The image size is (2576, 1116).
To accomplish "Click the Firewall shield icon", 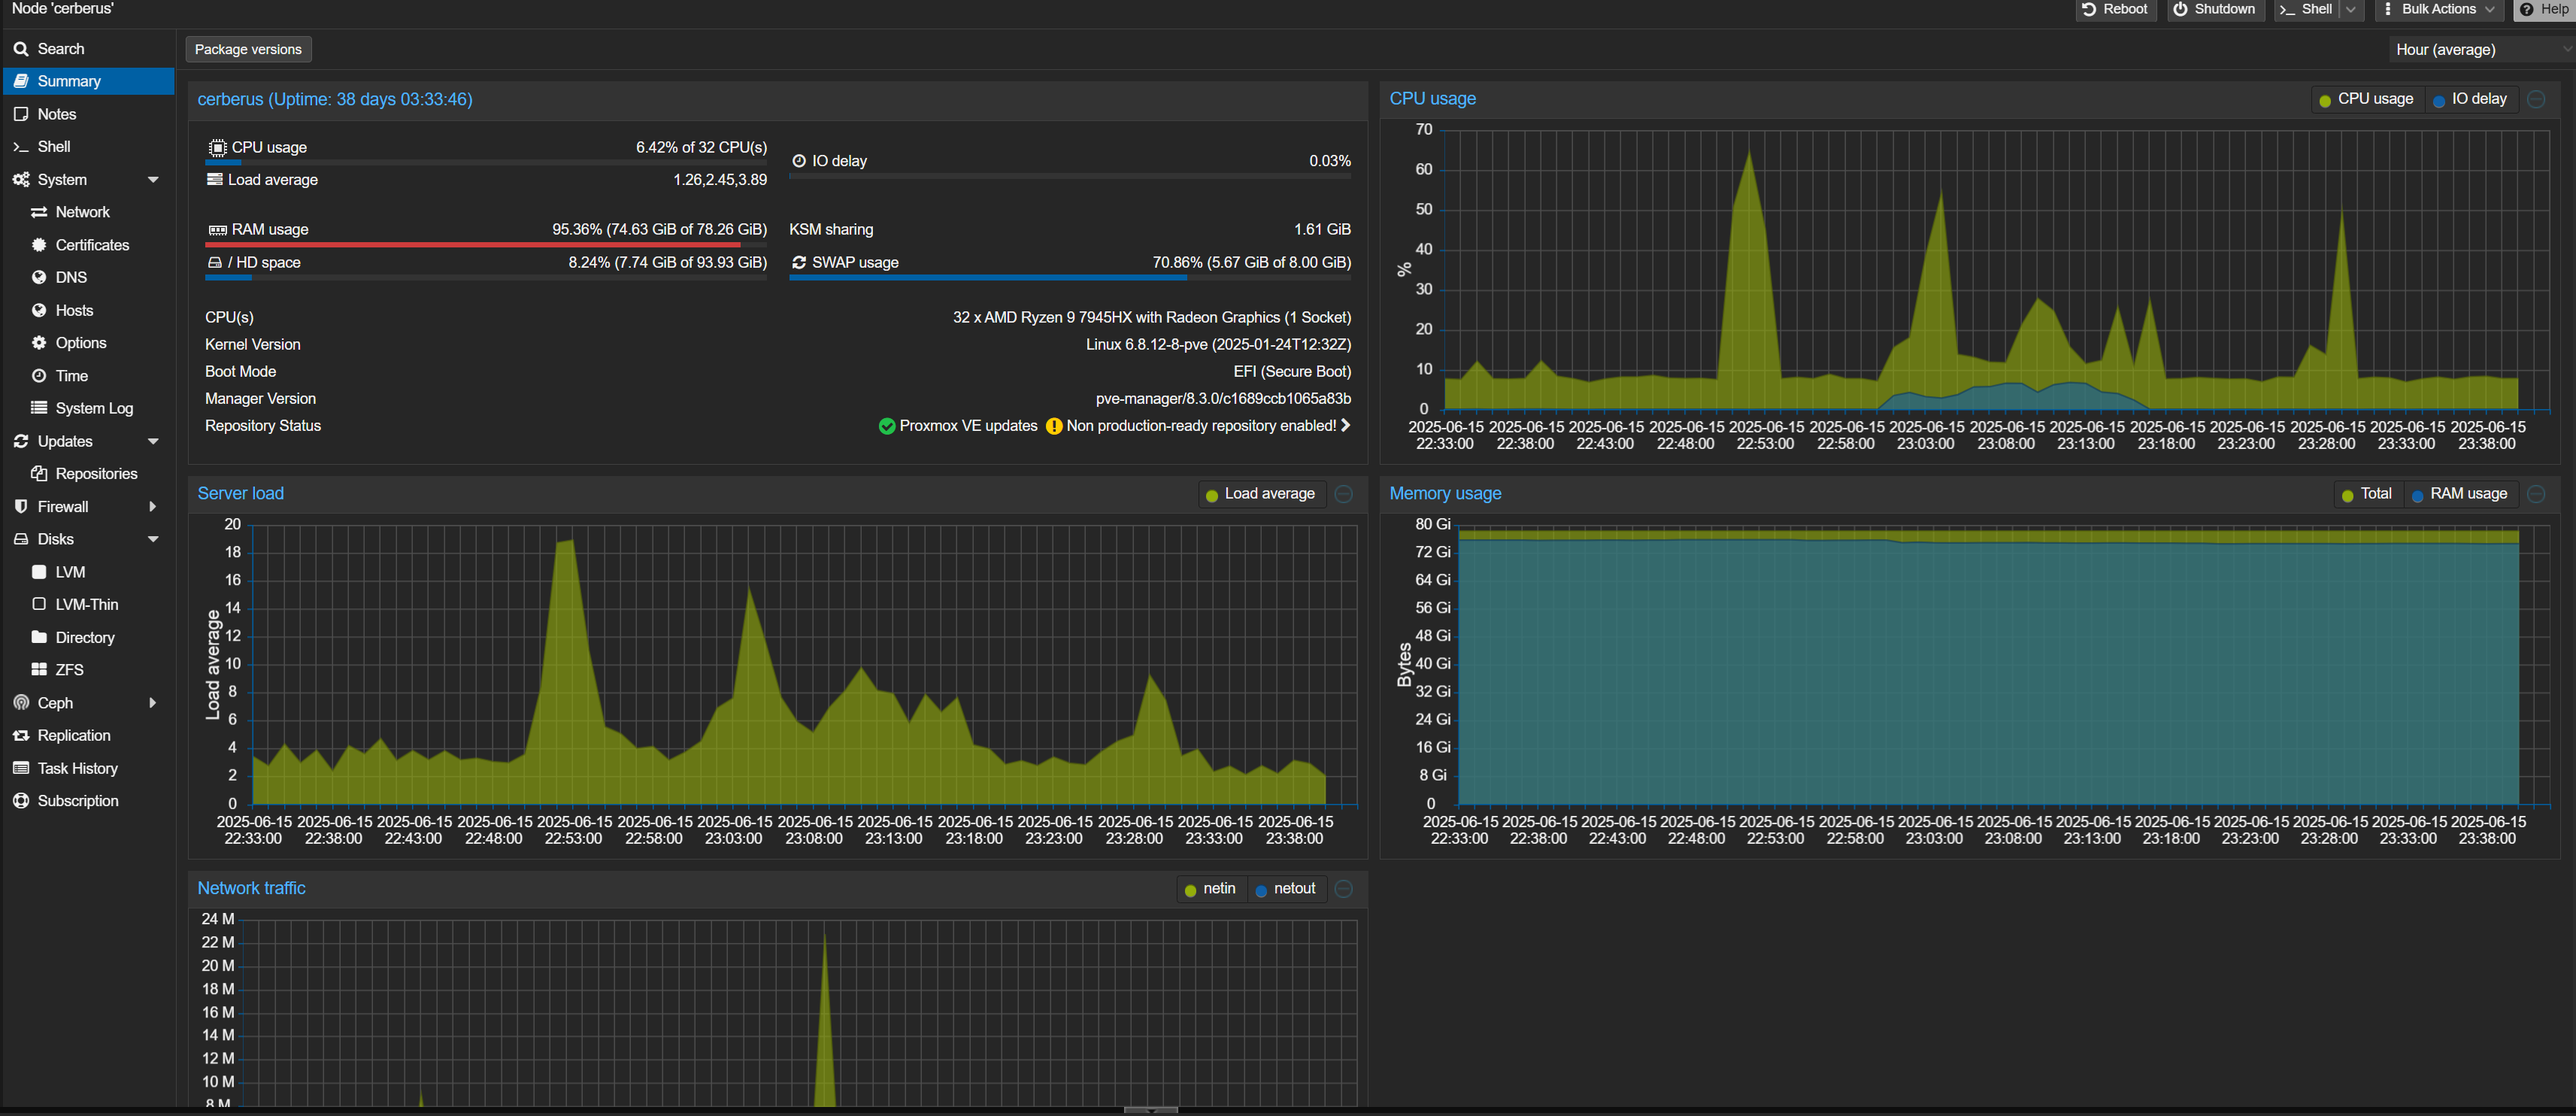I will click(x=20, y=507).
